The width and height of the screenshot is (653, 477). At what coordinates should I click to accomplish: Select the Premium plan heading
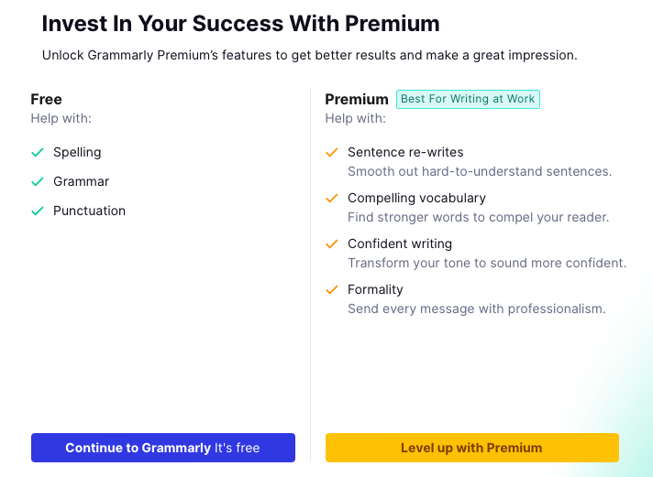357,99
